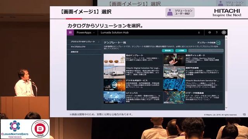Click the HITACHI Inspire the Next logo
The height and width of the screenshot is (139, 248).
tap(227, 13)
